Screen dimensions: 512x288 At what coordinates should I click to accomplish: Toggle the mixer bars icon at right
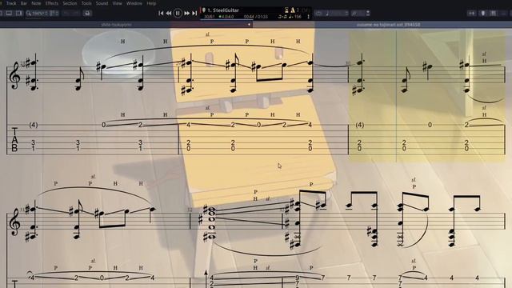pyautogui.click(x=494, y=13)
